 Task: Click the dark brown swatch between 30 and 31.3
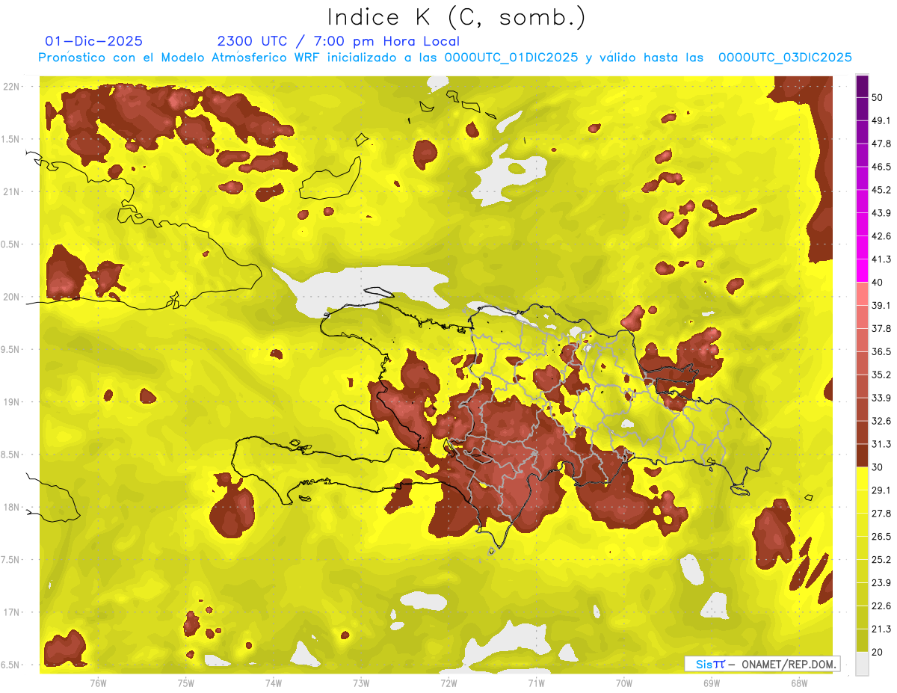click(x=862, y=456)
